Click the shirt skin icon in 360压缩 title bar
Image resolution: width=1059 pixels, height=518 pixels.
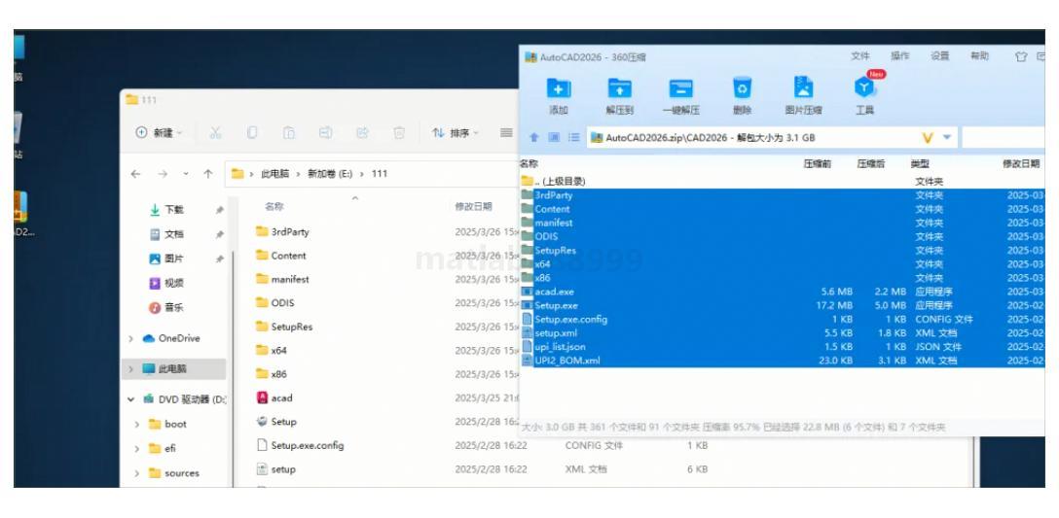click(1021, 57)
